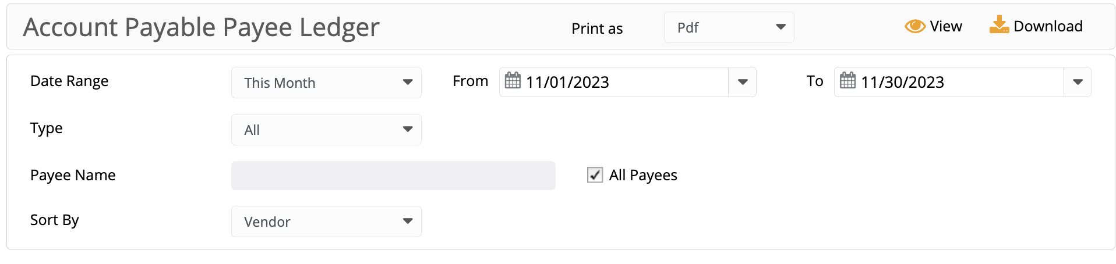The width and height of the screenshot is (1116, 264).
Task: Click the Download button label
Action: pyautogui.click(x=1048, y=26)
